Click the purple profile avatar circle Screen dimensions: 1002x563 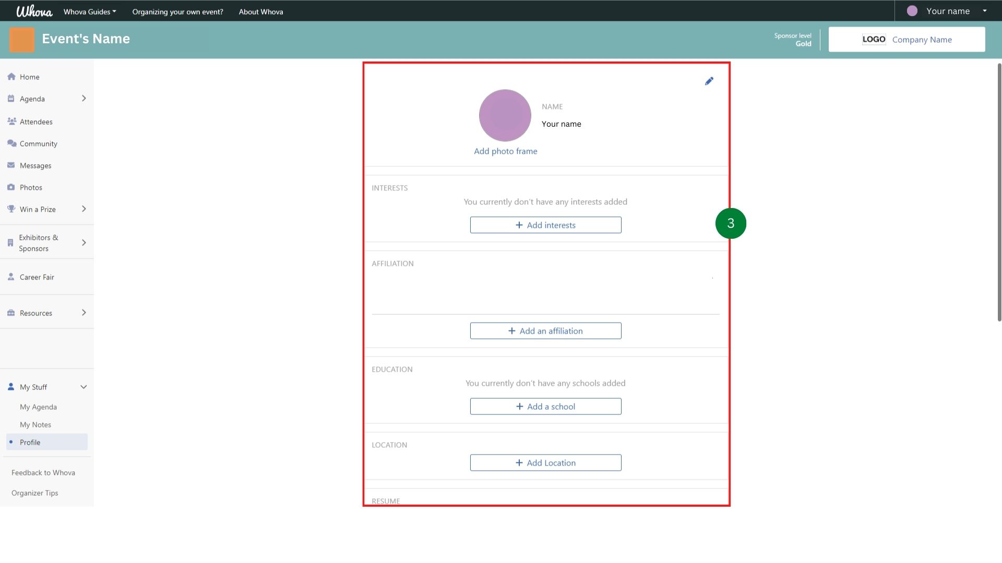pos(505,115)
